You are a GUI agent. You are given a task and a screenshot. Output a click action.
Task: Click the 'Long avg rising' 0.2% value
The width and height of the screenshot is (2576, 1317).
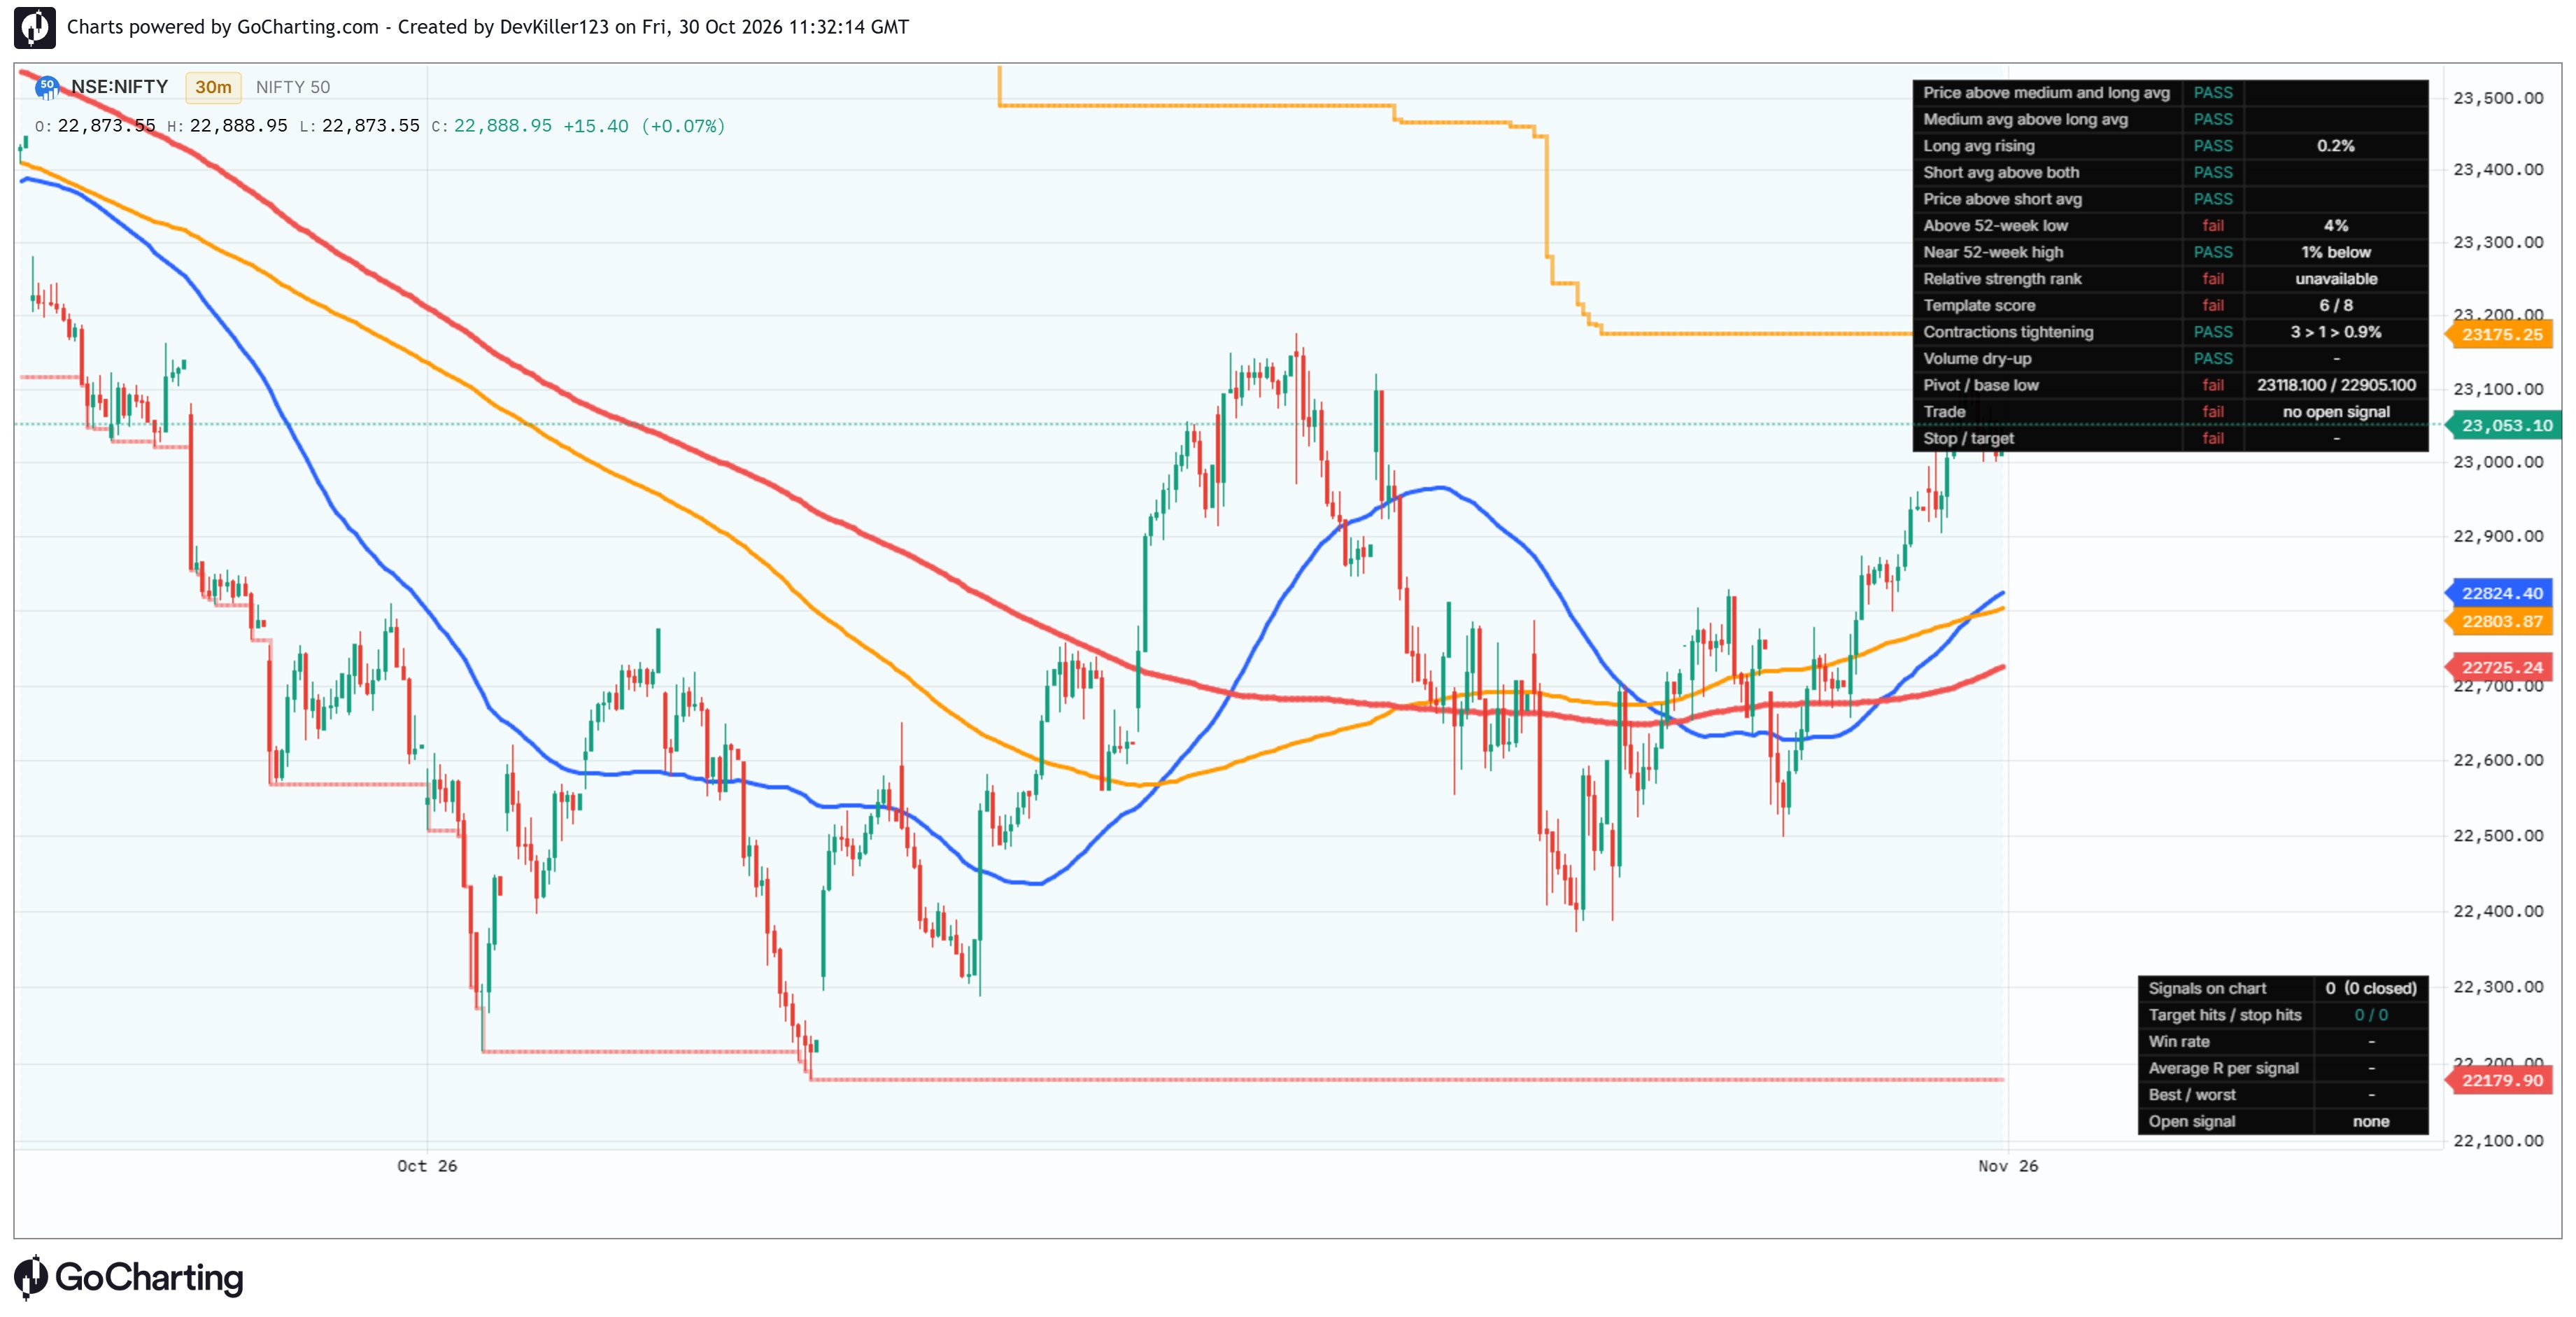(x=2335, y=146)
